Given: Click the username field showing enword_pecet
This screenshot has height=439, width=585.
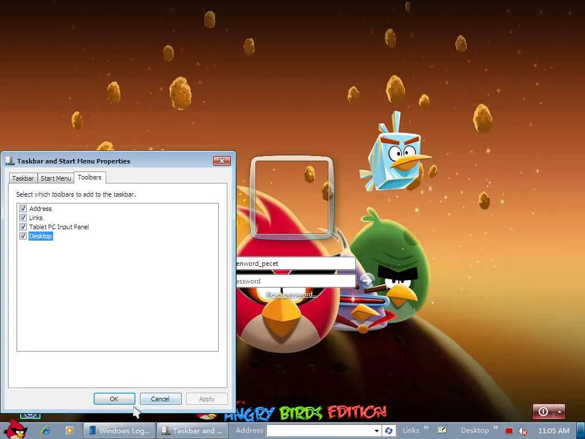Looking at the screenshot, I should pyautogui.click(x=296, y=263).
